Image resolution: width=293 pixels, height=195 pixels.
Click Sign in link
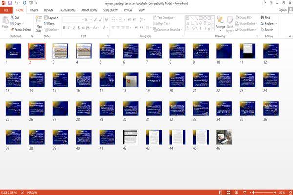pyautogui.click(x=282, y=10)
